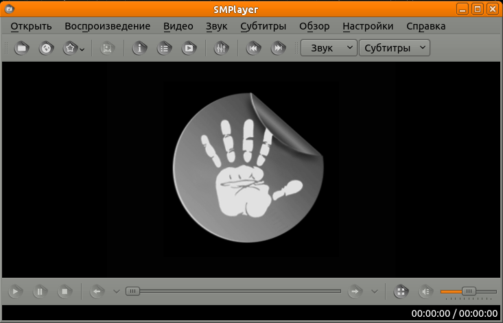Expand the favorites star dropdown arrow
Viewport: 503px width, 323px height.
82,49
